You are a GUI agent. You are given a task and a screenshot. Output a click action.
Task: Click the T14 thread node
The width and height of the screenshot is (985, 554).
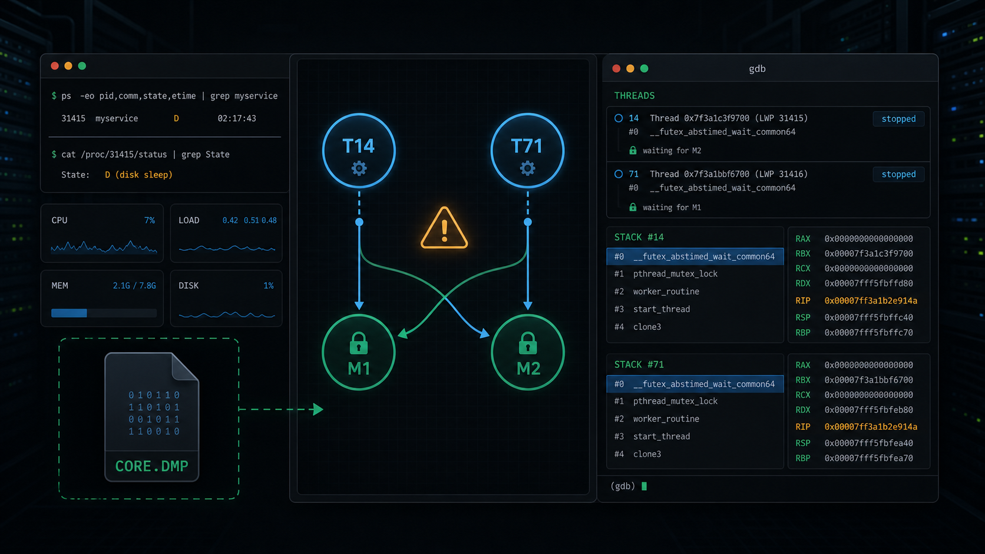click(359, 151)
